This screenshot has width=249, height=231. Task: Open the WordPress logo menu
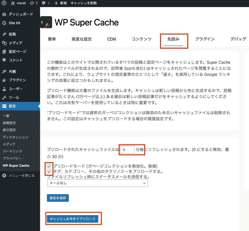(4, 3)
